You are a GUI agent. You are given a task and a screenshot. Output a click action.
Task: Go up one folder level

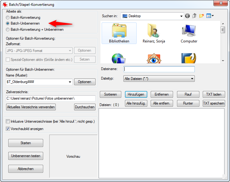194,16
